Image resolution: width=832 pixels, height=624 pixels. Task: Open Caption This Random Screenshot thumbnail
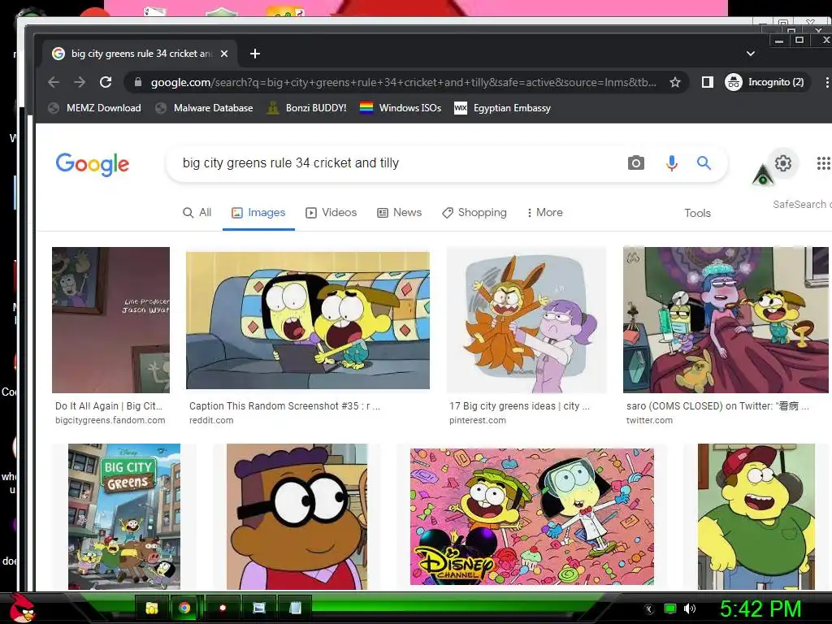308,320
